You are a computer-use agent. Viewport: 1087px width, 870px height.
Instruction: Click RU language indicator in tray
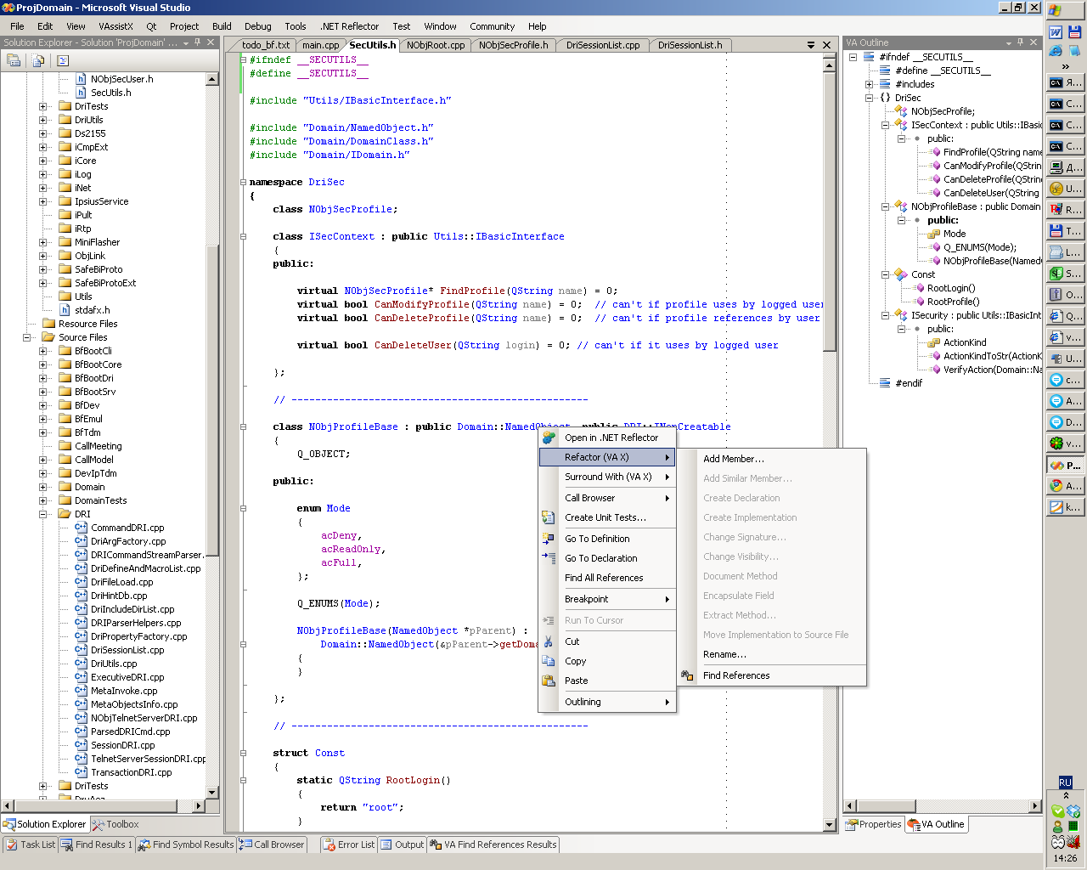coord(1066,782)
